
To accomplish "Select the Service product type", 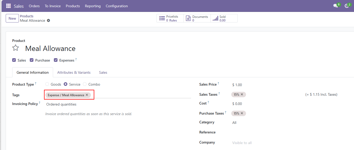I will coord(66,84).
